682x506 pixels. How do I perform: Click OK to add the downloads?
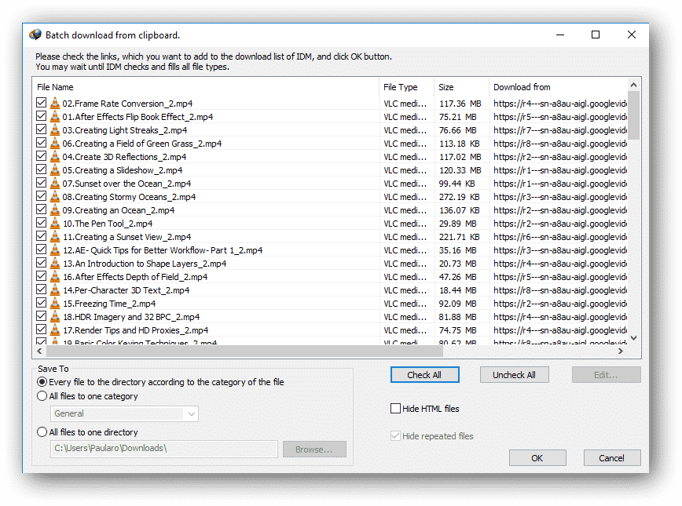[537, 458]
